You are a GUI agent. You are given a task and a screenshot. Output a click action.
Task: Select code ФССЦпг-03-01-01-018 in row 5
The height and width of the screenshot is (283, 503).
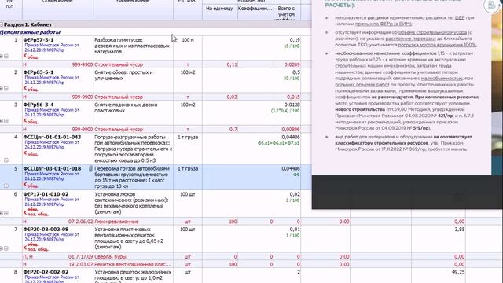pos(52,168)
